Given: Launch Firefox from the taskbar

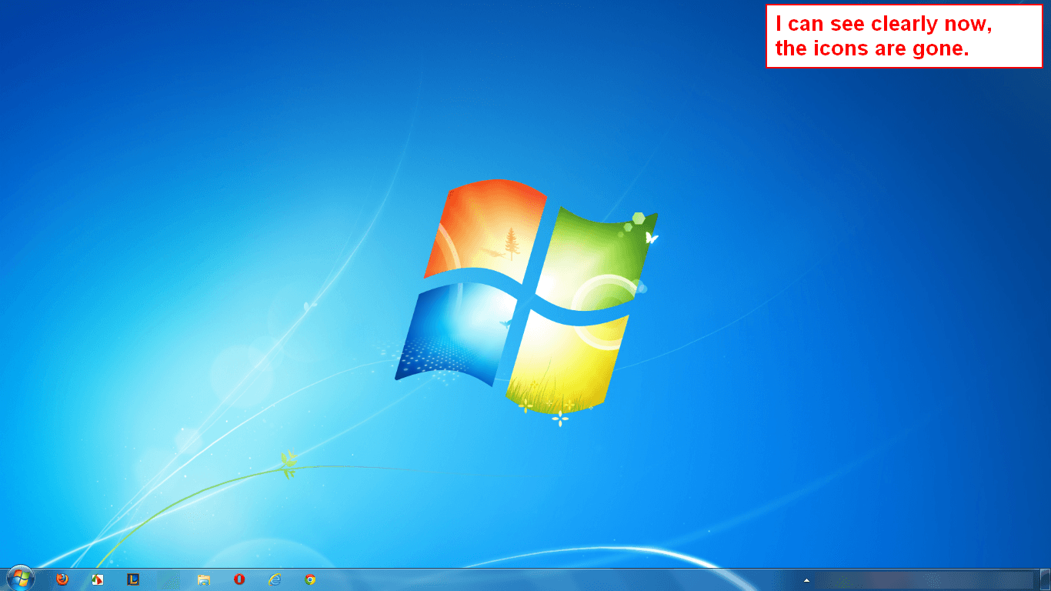Looking at the screenshot, I should [62, 579].
